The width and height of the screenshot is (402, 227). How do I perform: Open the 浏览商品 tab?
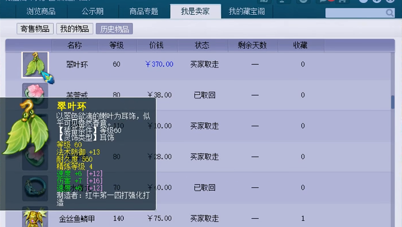point(41,12)
